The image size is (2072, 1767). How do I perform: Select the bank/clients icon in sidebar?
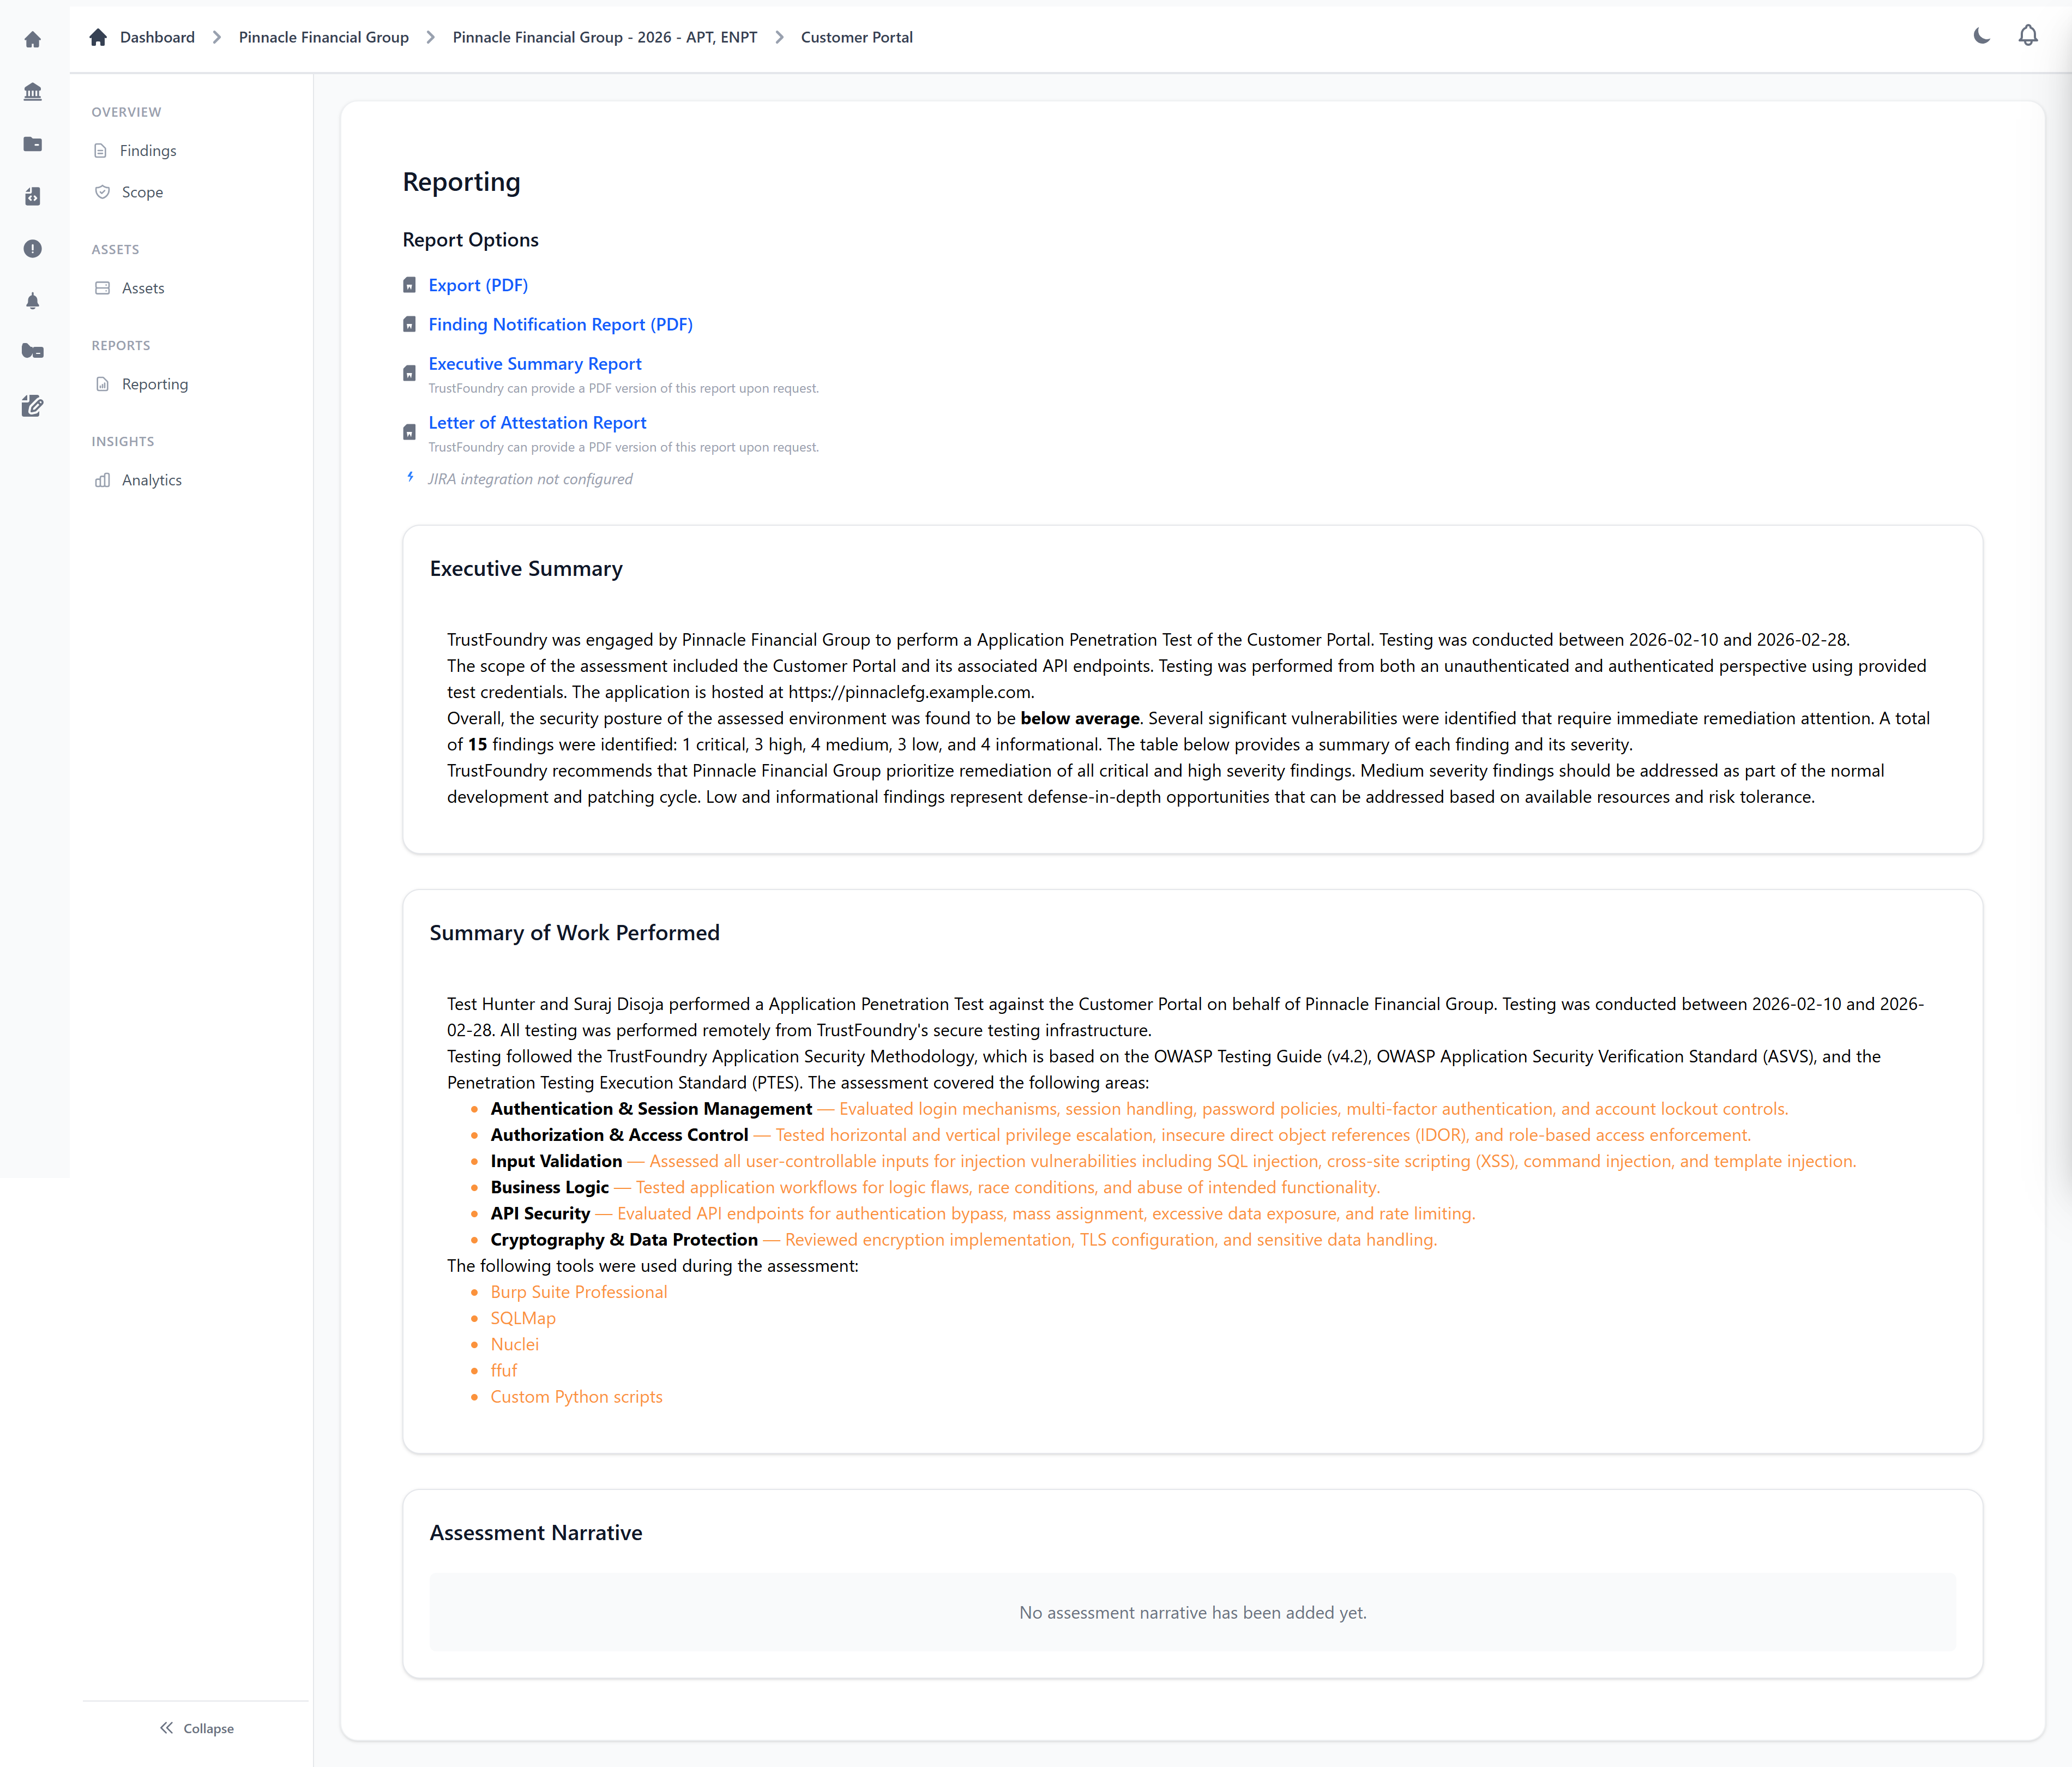(33, 91)
